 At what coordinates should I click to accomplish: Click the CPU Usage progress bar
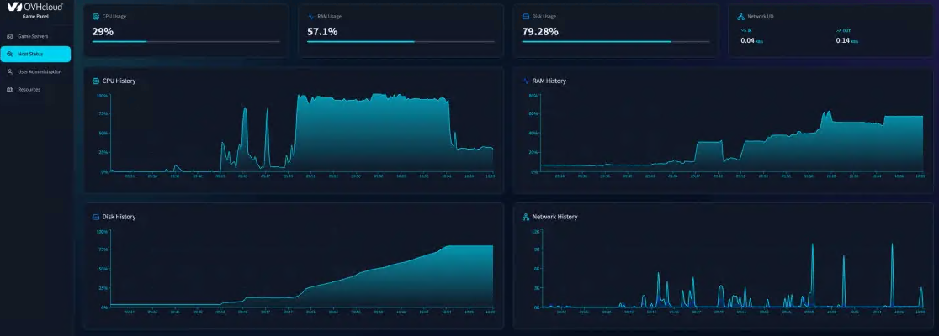(186, 41)
